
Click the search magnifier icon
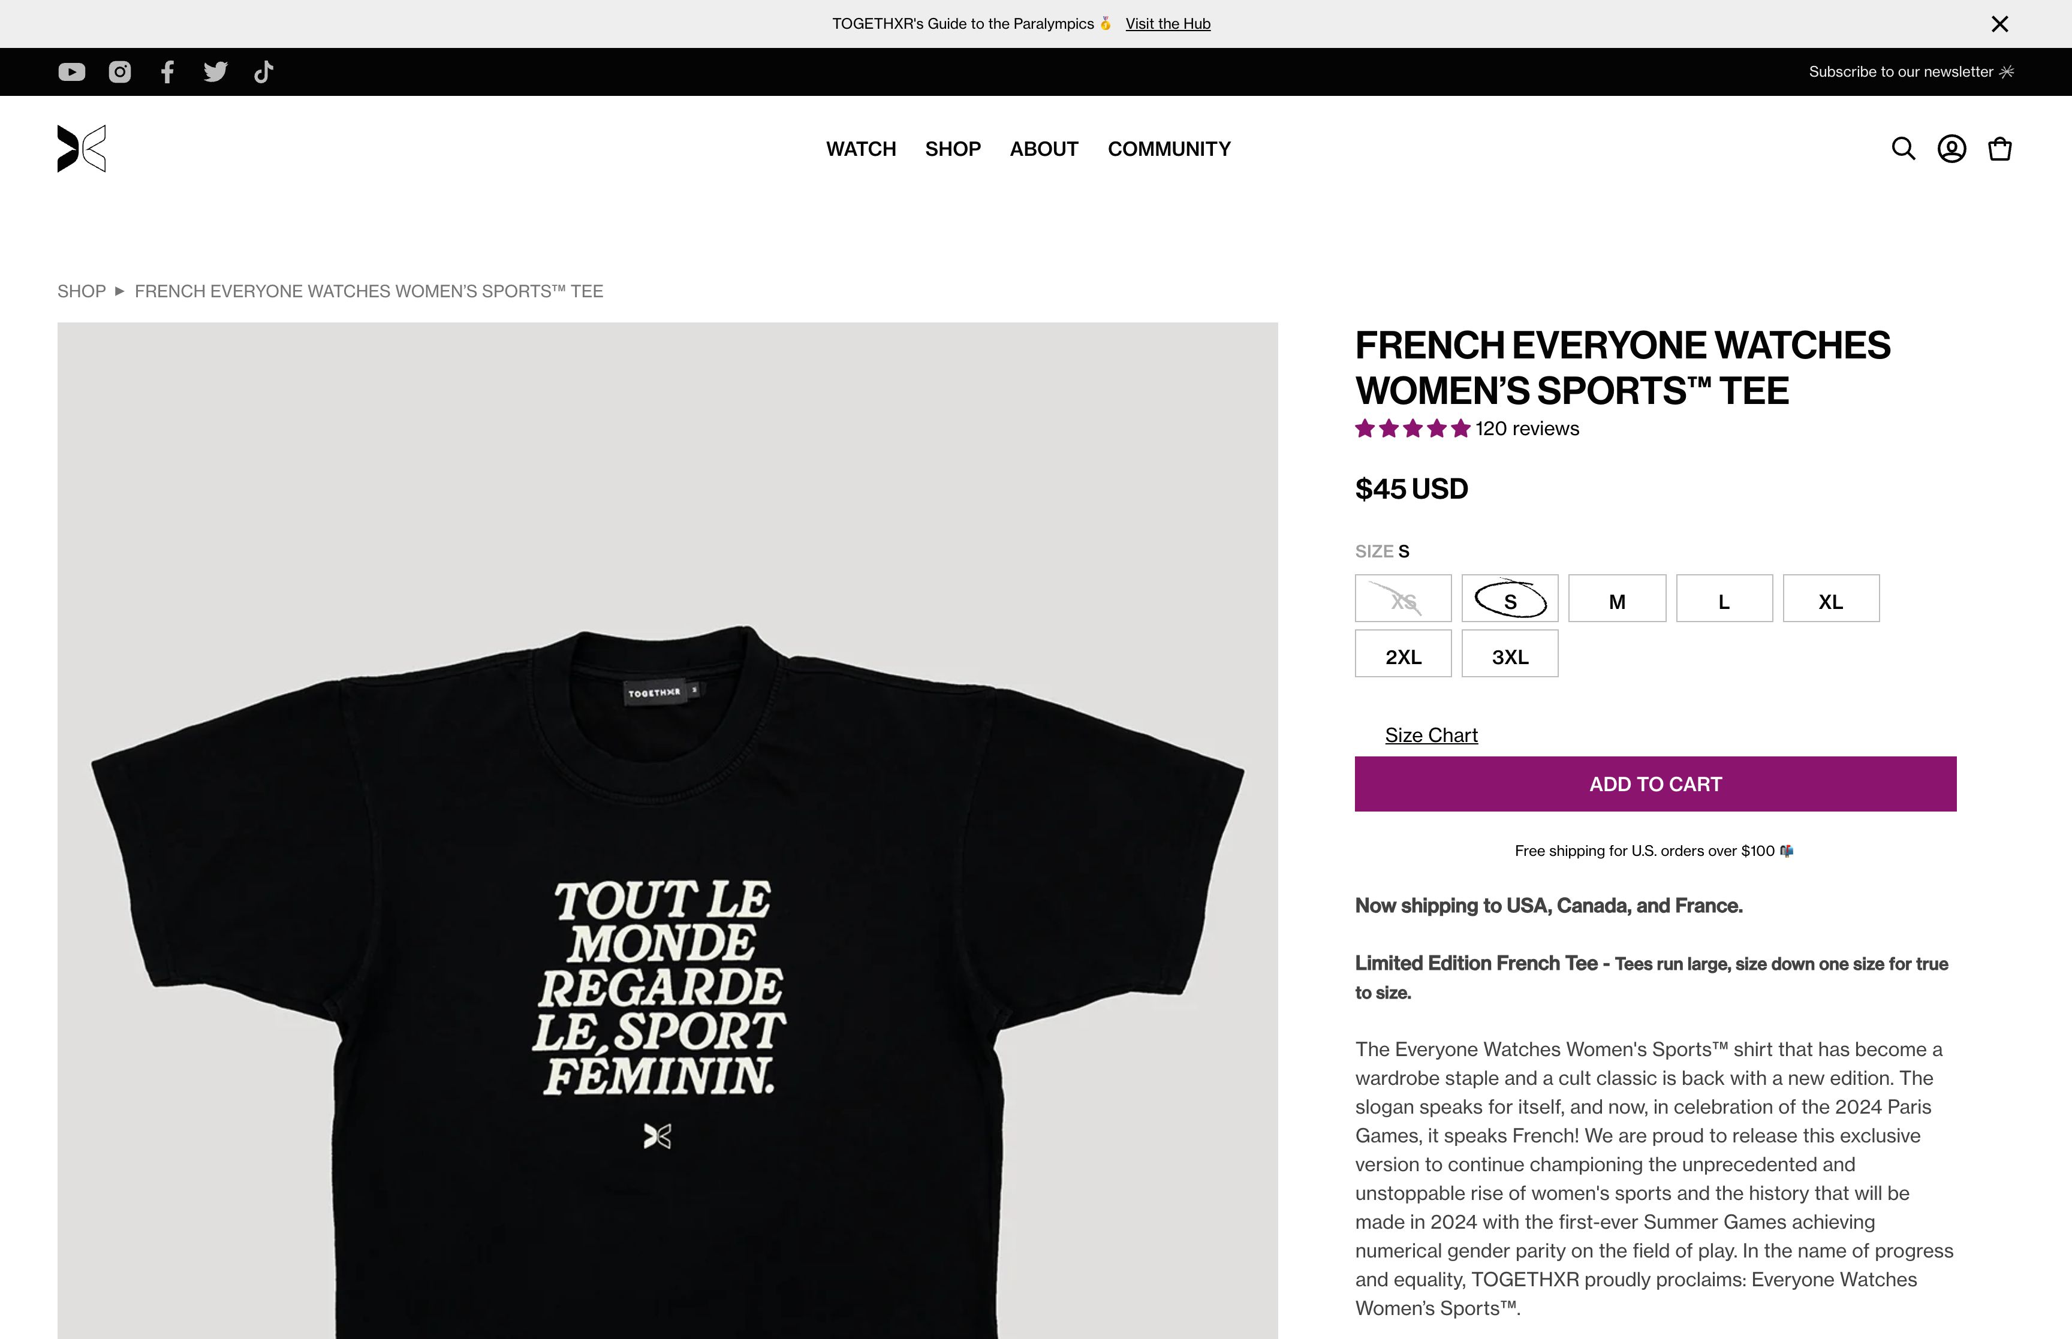tap(1904, 149)
